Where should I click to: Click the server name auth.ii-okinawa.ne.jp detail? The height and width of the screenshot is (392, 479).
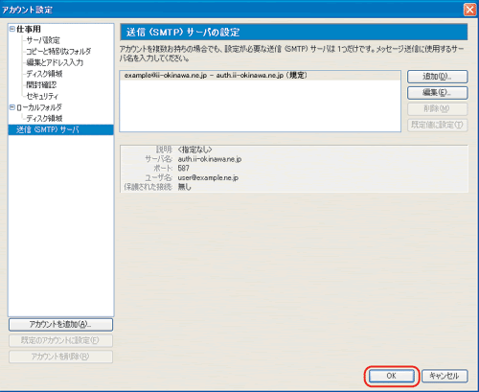pyautogui.click(x=210, y=159)
